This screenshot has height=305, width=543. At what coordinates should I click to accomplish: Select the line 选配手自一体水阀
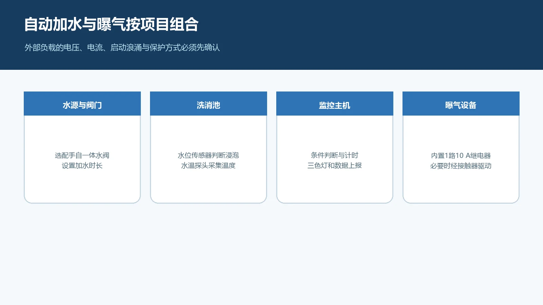pos(82,156)
